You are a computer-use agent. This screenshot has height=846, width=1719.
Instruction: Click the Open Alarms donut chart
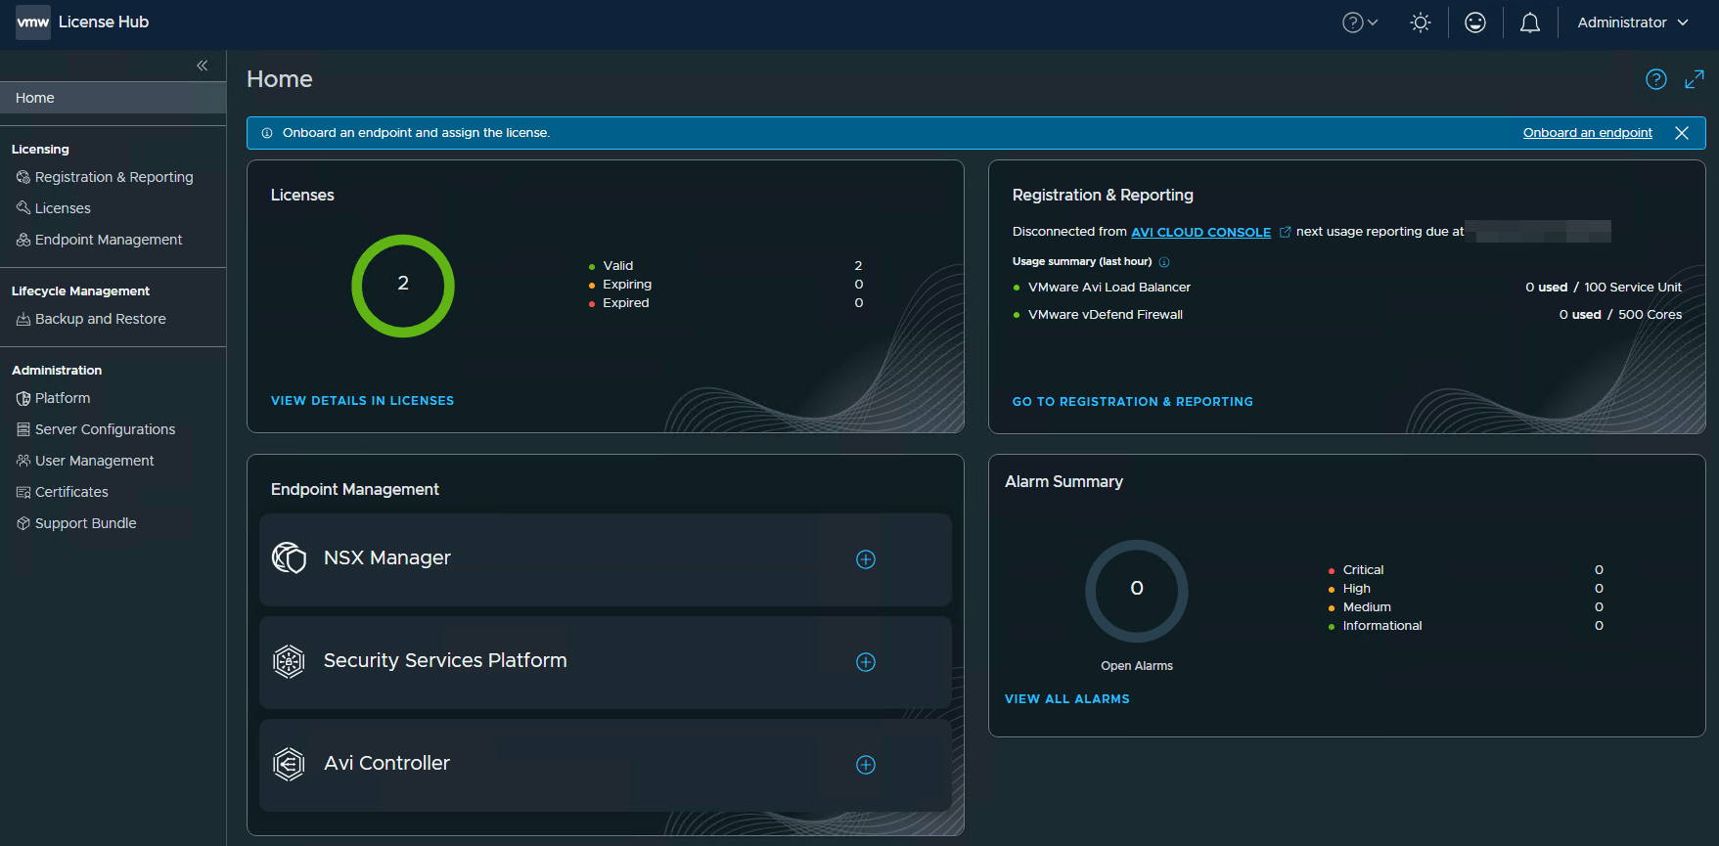(1137, 591)
